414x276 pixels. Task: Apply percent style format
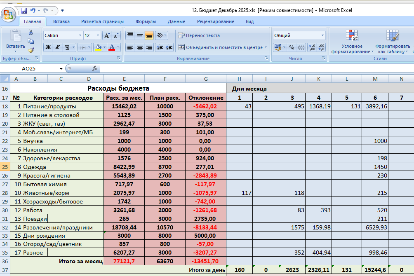[292, 47]
